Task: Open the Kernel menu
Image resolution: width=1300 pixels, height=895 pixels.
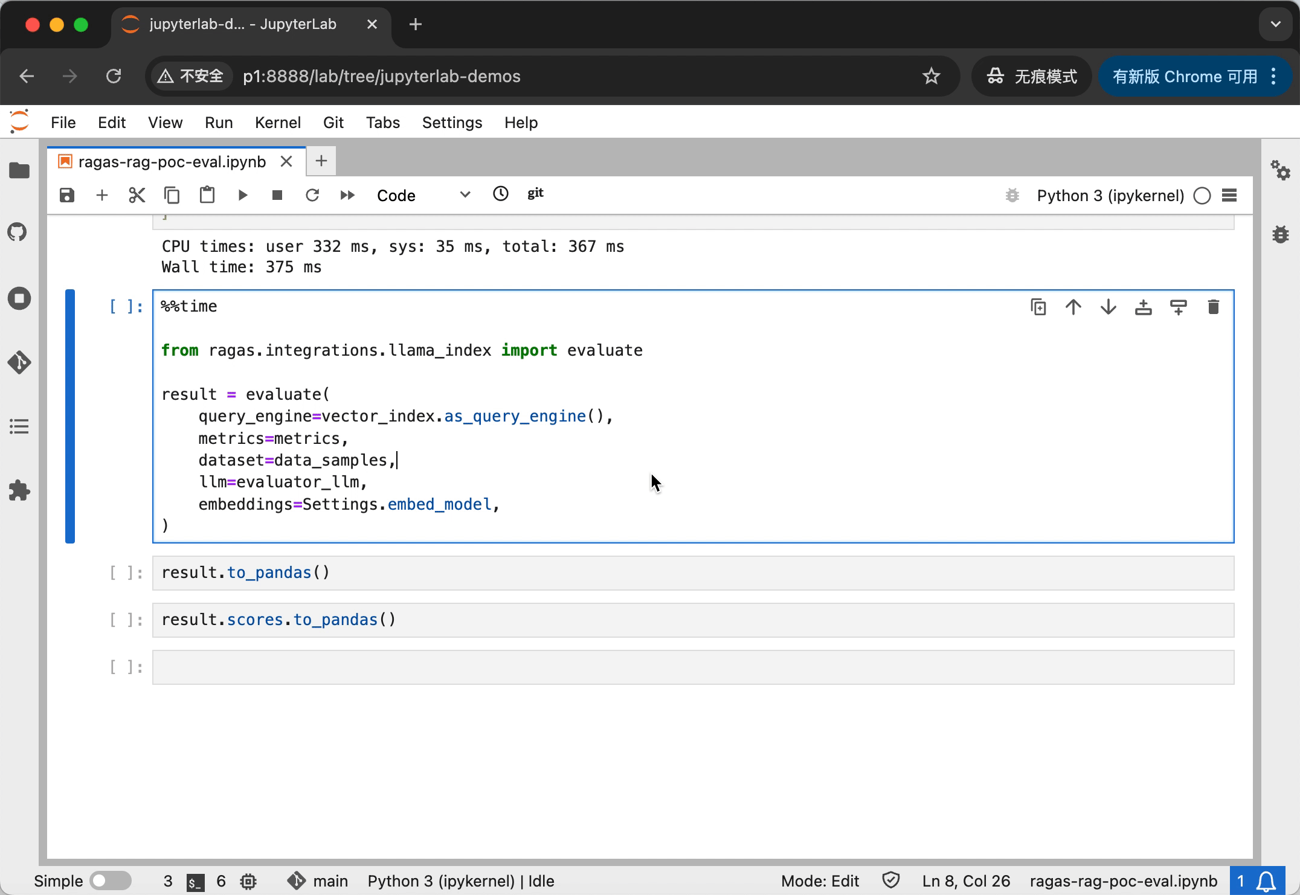Action: pyautogui.click(x=277, y=123)
